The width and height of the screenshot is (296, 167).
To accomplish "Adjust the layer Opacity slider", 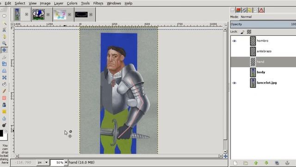I will tap(263, 24).
